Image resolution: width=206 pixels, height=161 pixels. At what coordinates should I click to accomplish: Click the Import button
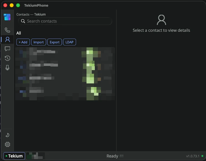point(39,42)
